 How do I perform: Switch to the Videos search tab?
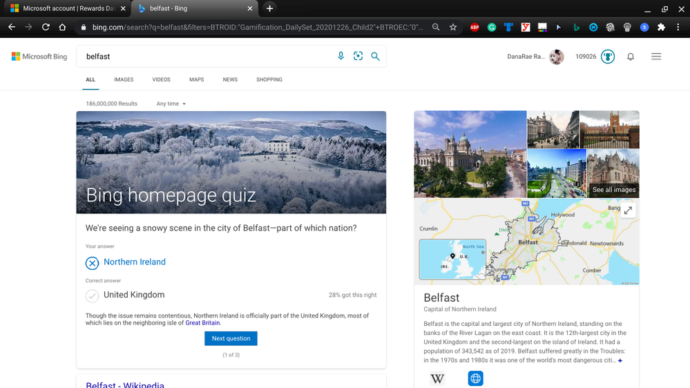(x=161, y=79)
